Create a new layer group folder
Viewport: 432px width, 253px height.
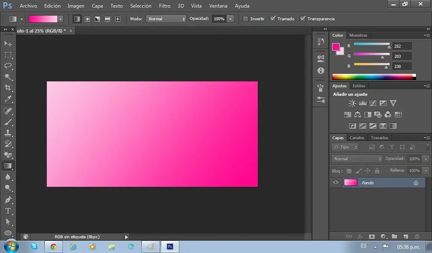coord(394,236)
